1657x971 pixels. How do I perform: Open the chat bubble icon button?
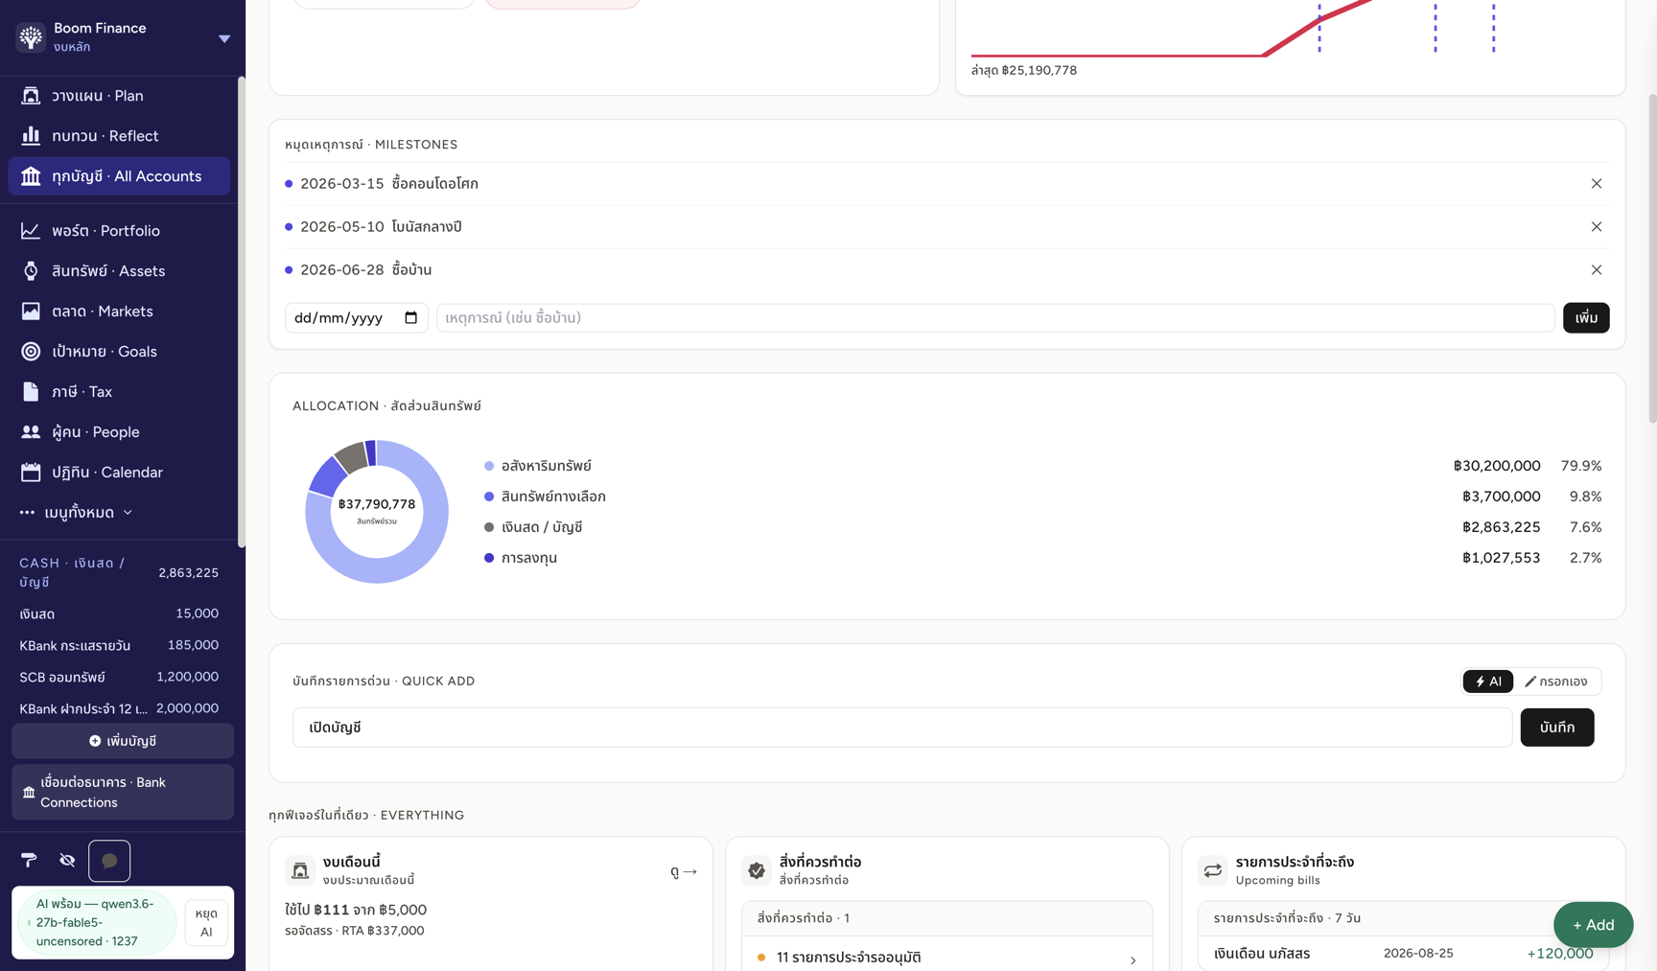[x=109, y=861]
